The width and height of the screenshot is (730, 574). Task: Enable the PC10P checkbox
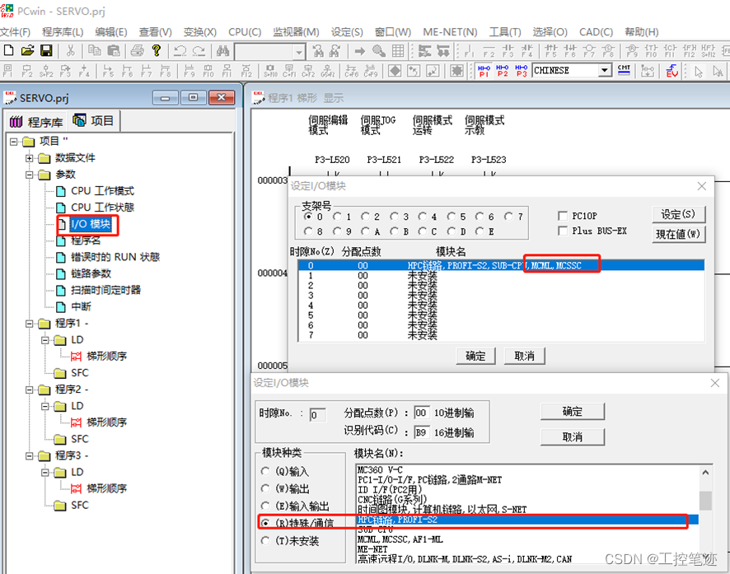point(563,216)
